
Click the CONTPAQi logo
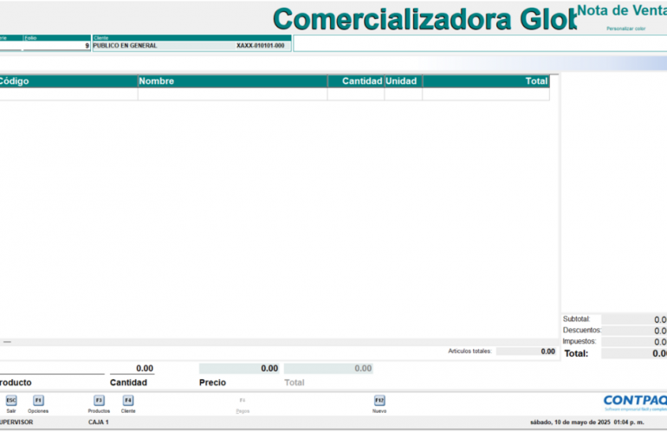[634, 400]
